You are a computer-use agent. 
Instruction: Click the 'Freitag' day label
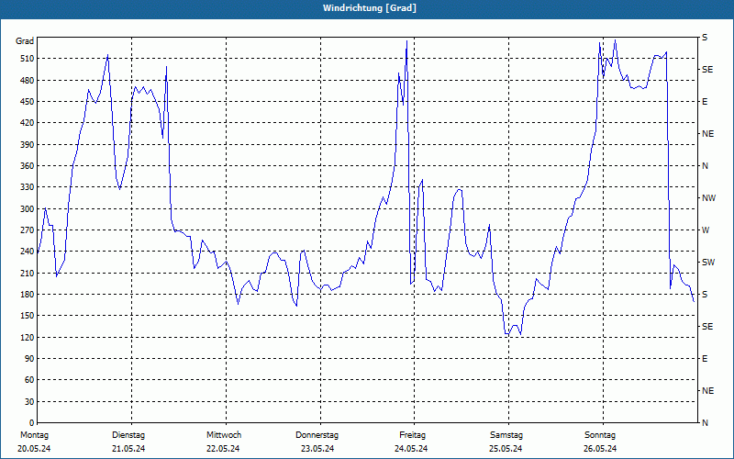click(x=412, y=435)
